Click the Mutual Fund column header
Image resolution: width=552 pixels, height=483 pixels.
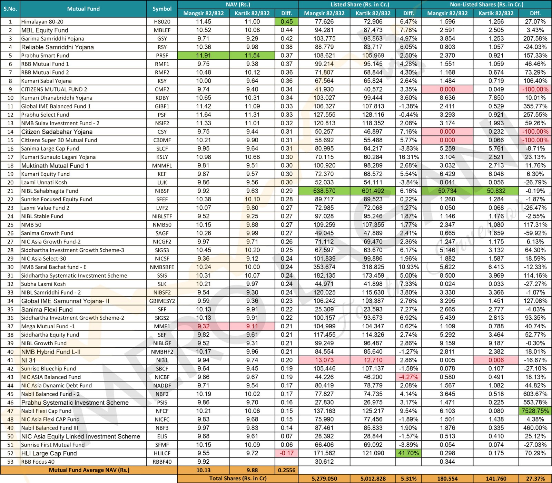click(83, 9)
